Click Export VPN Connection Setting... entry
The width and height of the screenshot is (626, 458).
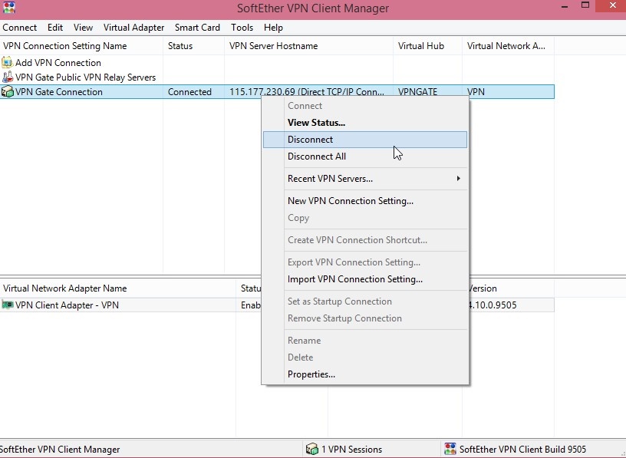click(x=365, y=262)
